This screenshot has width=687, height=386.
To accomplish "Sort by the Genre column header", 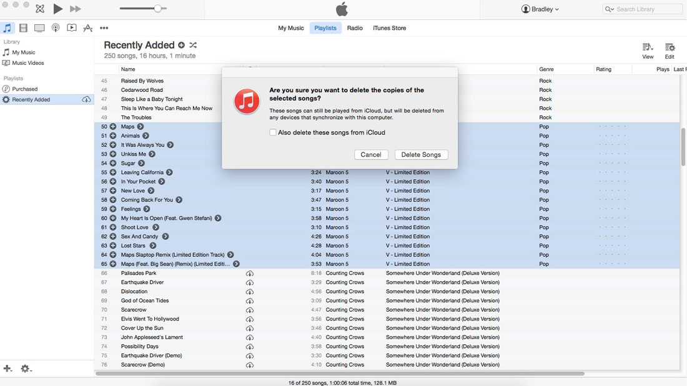I will point(546,69).
